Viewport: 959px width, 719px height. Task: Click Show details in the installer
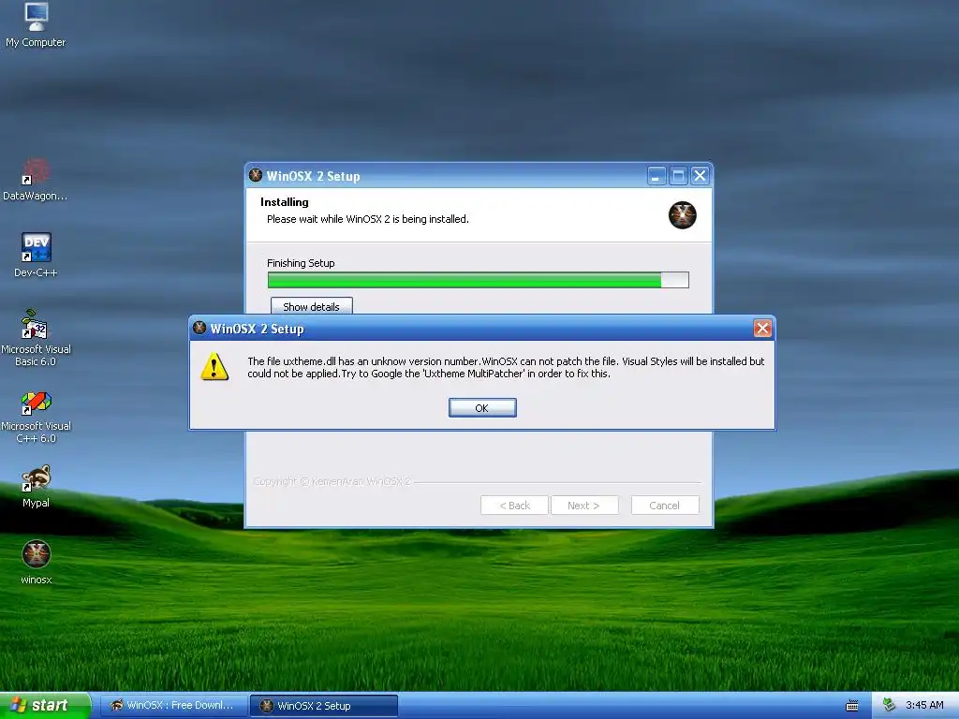pyautogui.click(x=311, y=306)
